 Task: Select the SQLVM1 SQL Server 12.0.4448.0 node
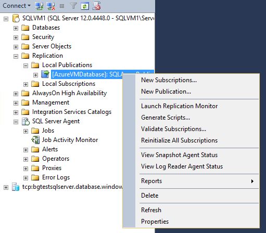[88, 18]
